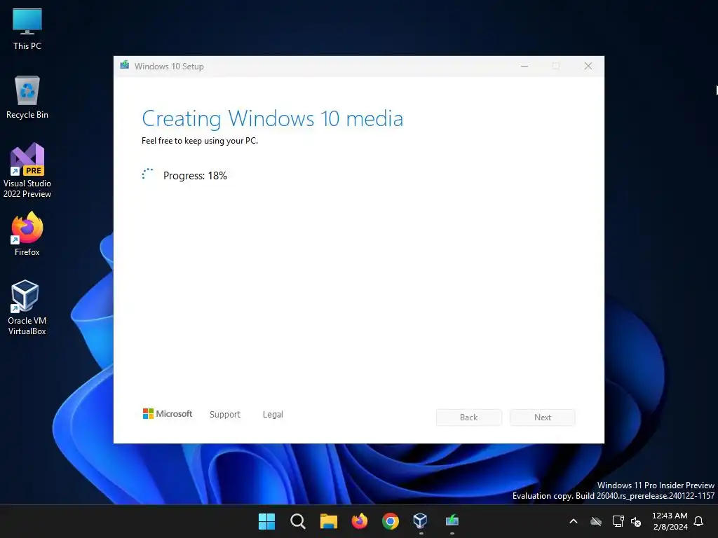The image size is (718, 538).
Task: Click the muted volume tray icon
Action: (x=636, y=521)
